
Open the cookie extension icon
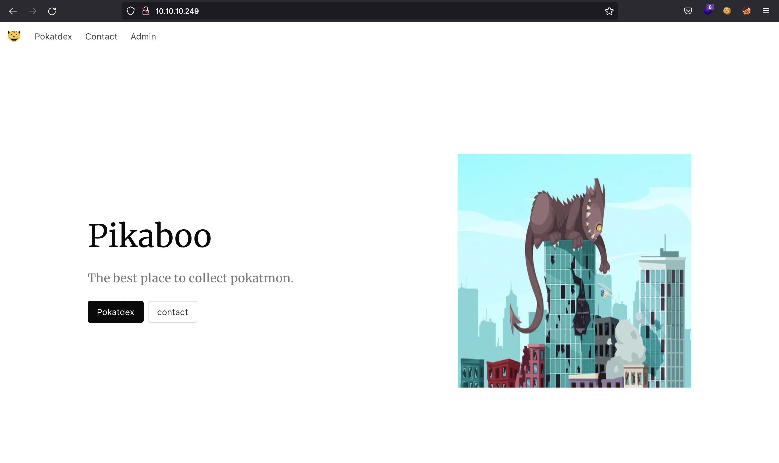click(727, 11)
